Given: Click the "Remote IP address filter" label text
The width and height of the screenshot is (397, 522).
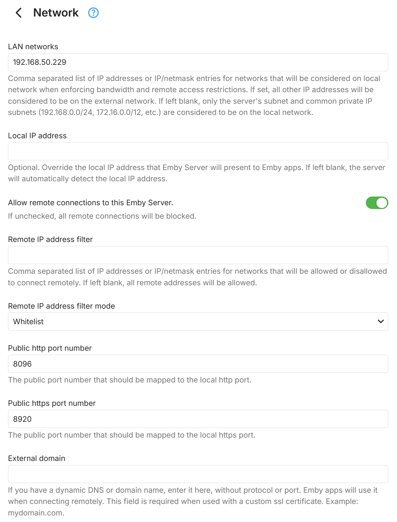Looking at the screenshot, I should tap(50, 240).
